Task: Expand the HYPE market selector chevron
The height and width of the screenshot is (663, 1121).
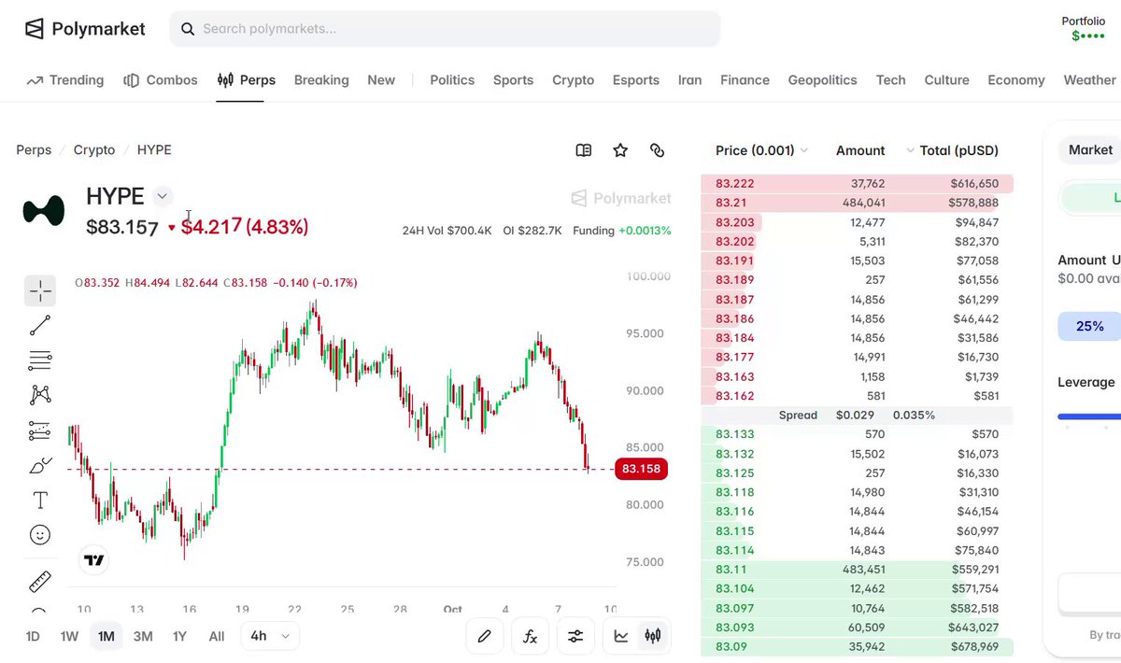Action: click(163, 196)
